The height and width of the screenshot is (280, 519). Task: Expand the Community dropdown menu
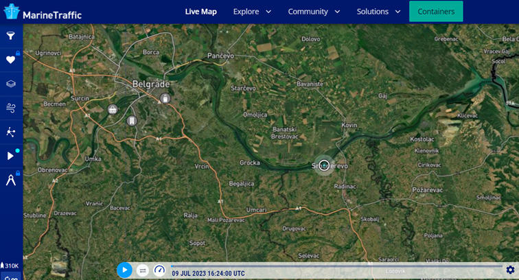click(x=314, y=12)
